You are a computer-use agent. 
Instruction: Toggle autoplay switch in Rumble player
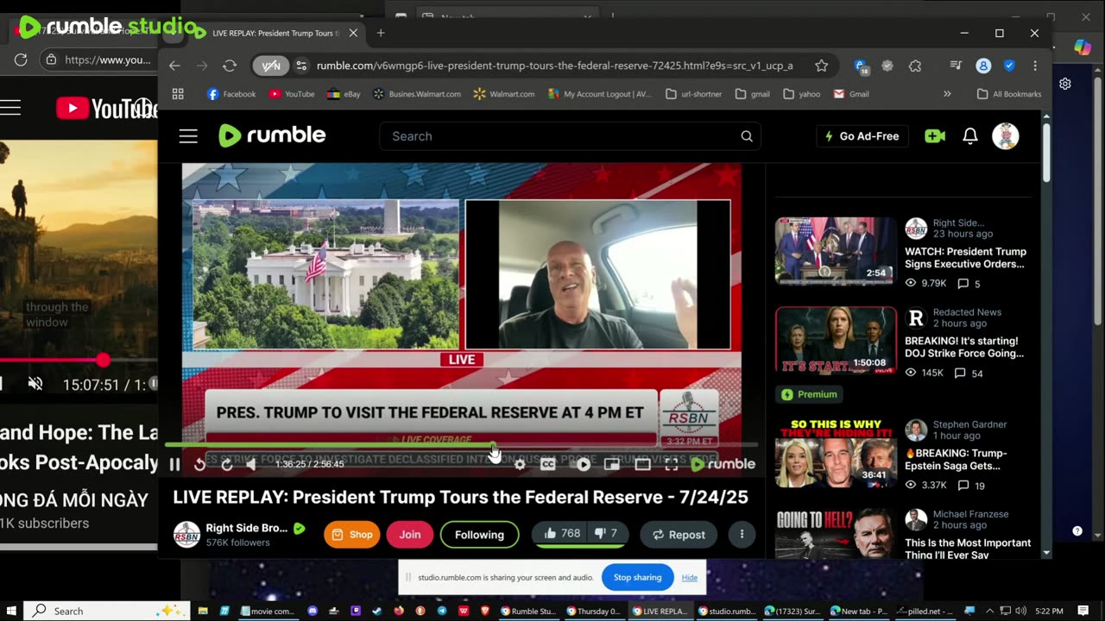(x=584, y=464)
